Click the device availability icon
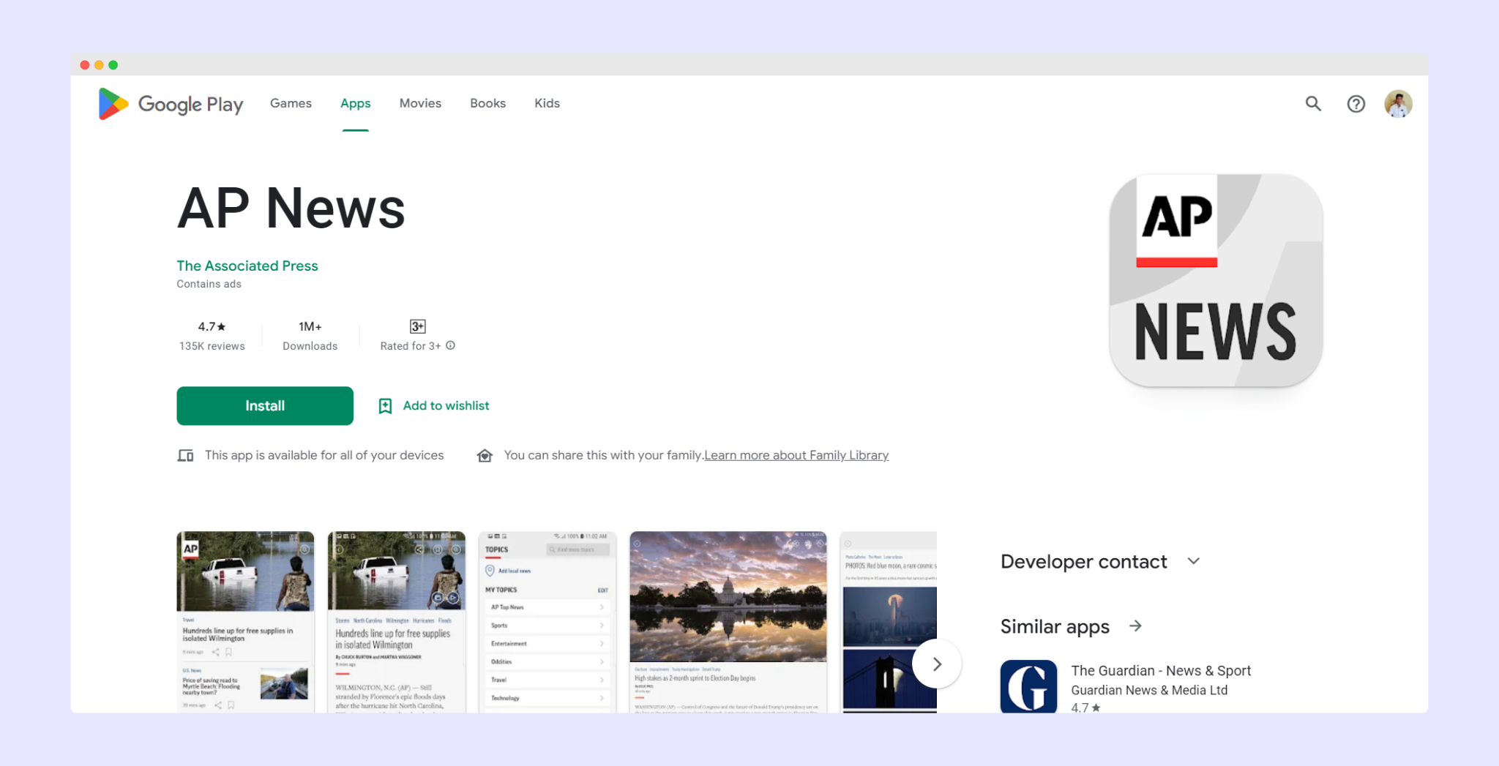 click(185, 454)
